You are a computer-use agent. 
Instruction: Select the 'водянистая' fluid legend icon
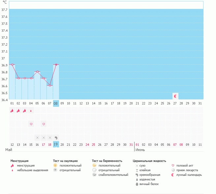[137, 179]
